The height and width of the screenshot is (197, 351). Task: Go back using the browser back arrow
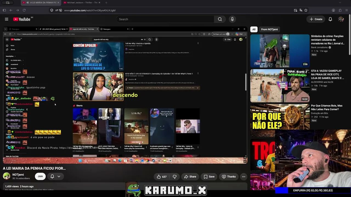(11, 10)
